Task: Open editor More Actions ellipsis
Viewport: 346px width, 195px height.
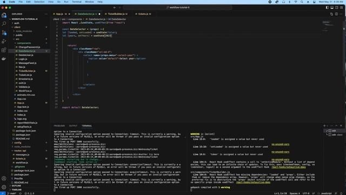Action: [x=341, y=14]
